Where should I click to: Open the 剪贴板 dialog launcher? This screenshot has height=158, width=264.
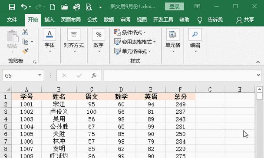click(x=35, y=62)
